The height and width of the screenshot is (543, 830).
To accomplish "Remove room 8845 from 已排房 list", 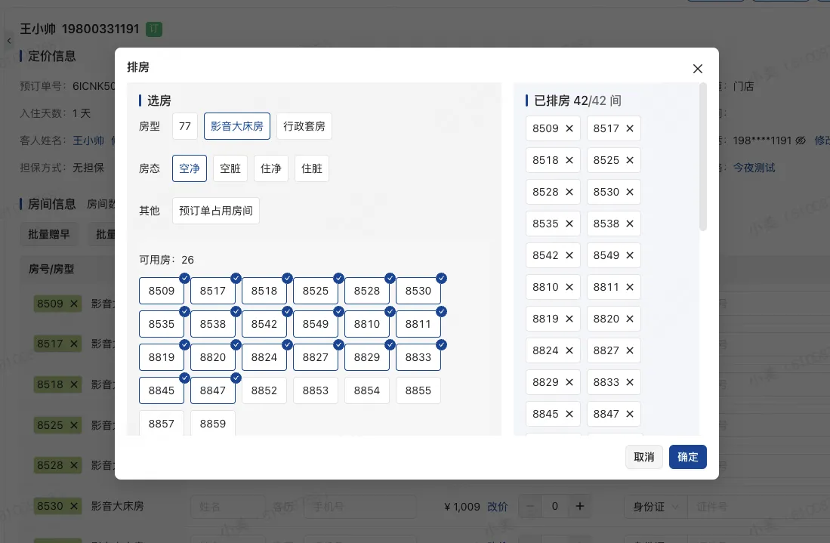I will coord(569,415).
